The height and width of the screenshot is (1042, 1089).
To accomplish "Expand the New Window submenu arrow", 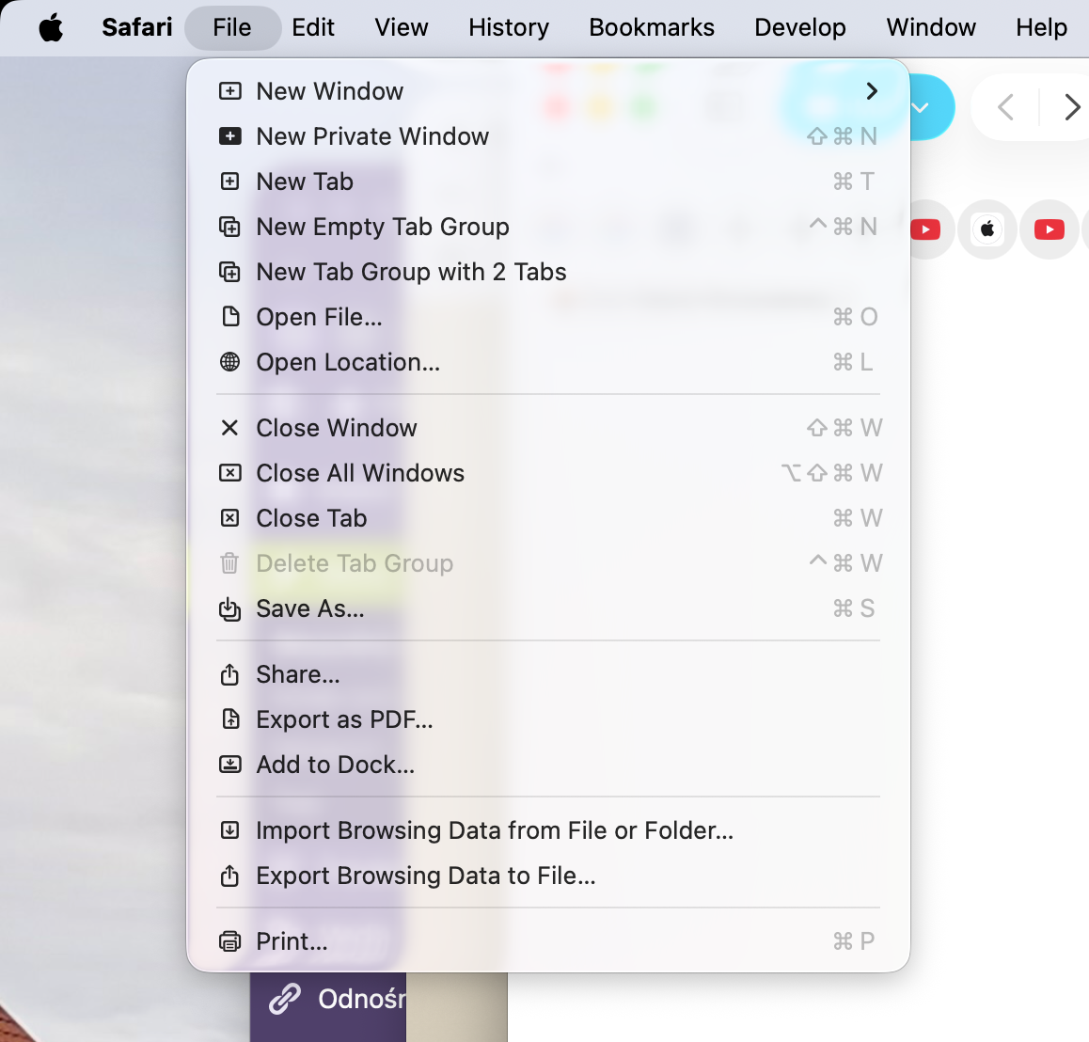I will 871,91.
